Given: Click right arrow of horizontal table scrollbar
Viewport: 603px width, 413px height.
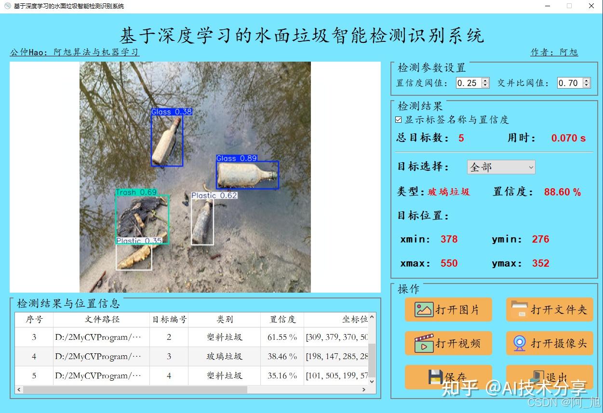Looking at the screenshot, I should (364, 389).
